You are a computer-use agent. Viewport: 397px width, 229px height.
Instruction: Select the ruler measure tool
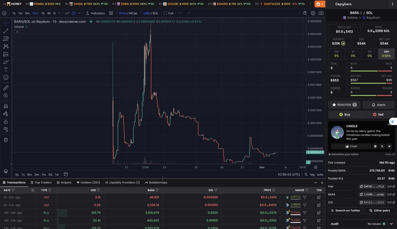click(6, 88)
